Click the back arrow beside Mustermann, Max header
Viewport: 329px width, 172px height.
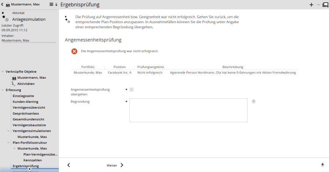click(x=3, y=5)
